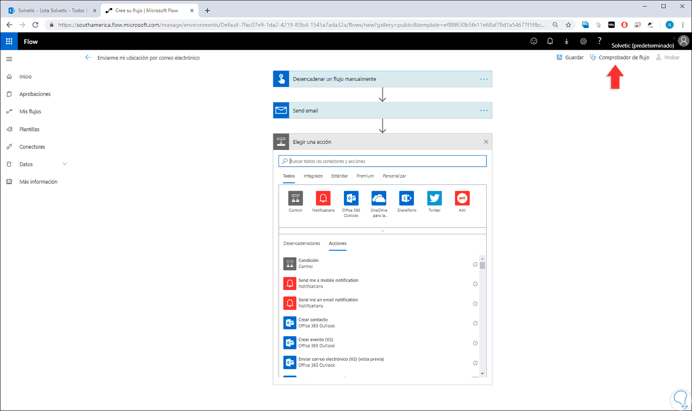Open Plantillas in sidebar
The height and width of the screenshot is (411, 692).
pyautogui.click(x=29, y=129)
